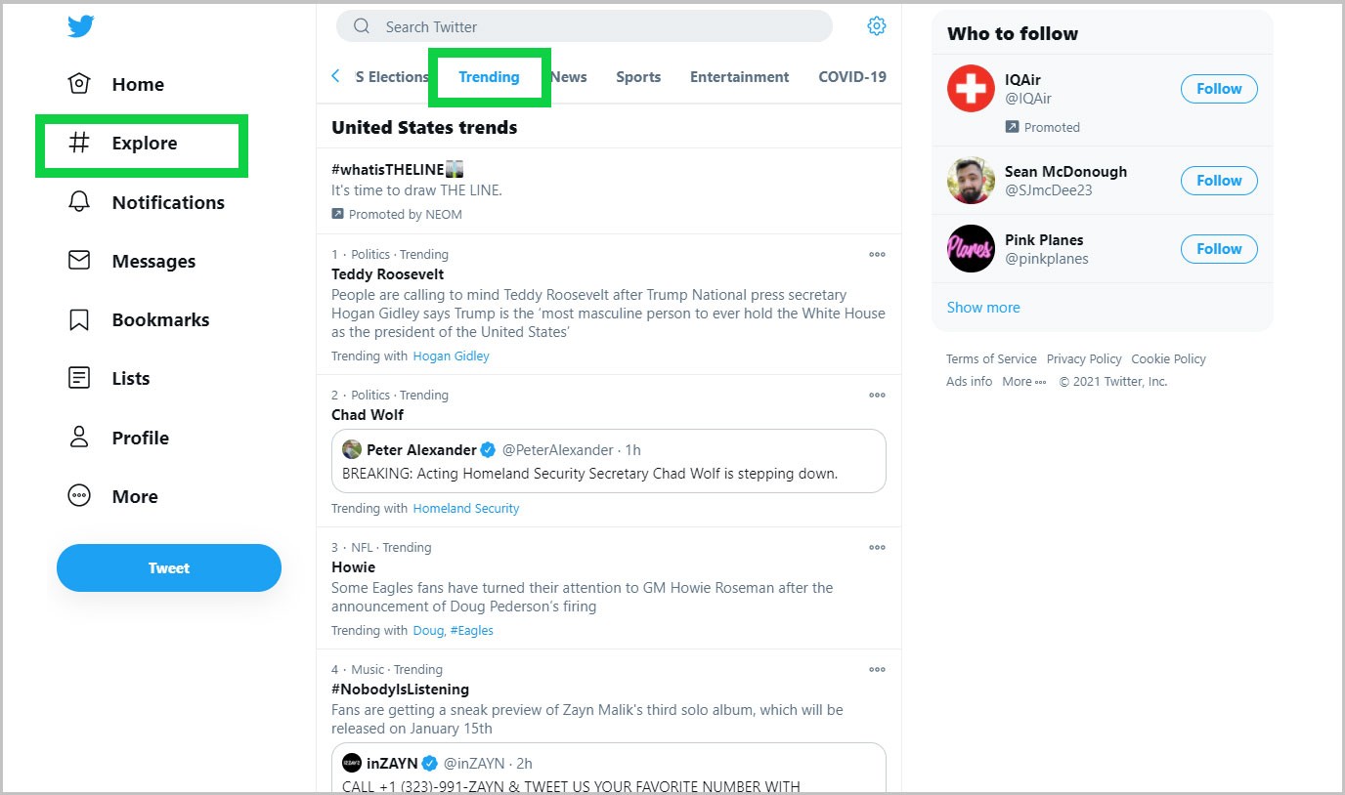The image size is (1345, 795).
Task: Click the Search Twitter field
Action: [x=586, y=26]
